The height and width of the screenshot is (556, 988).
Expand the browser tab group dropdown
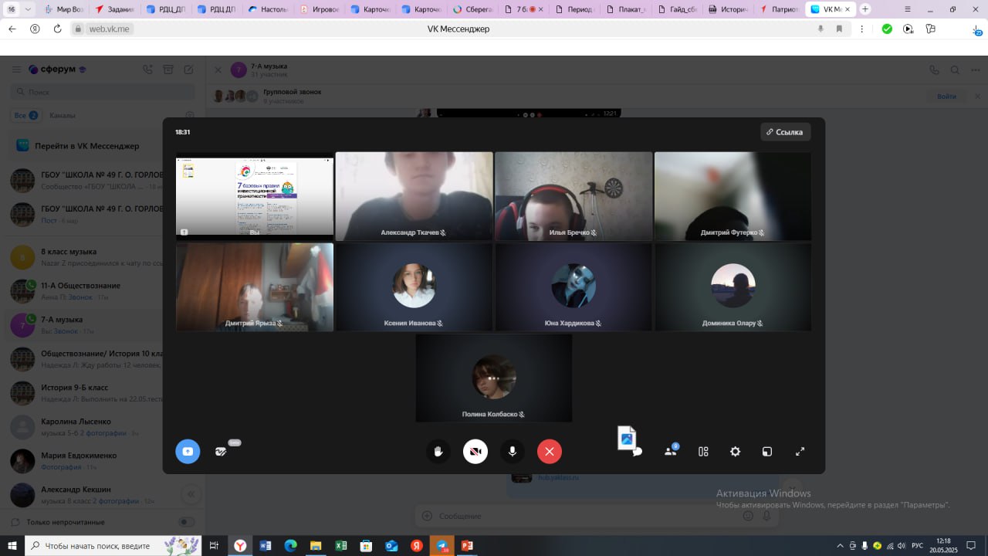29,9
